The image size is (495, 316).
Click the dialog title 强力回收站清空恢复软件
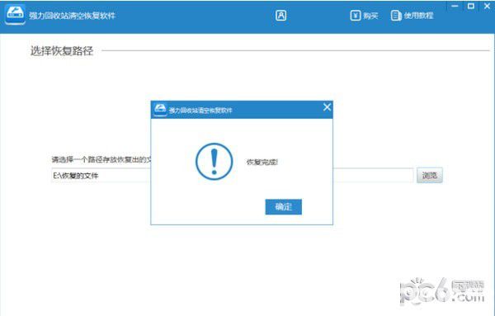point(200,111)
